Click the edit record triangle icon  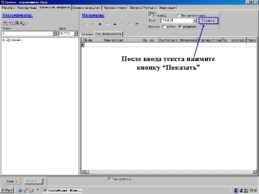(x=115, y=24)
